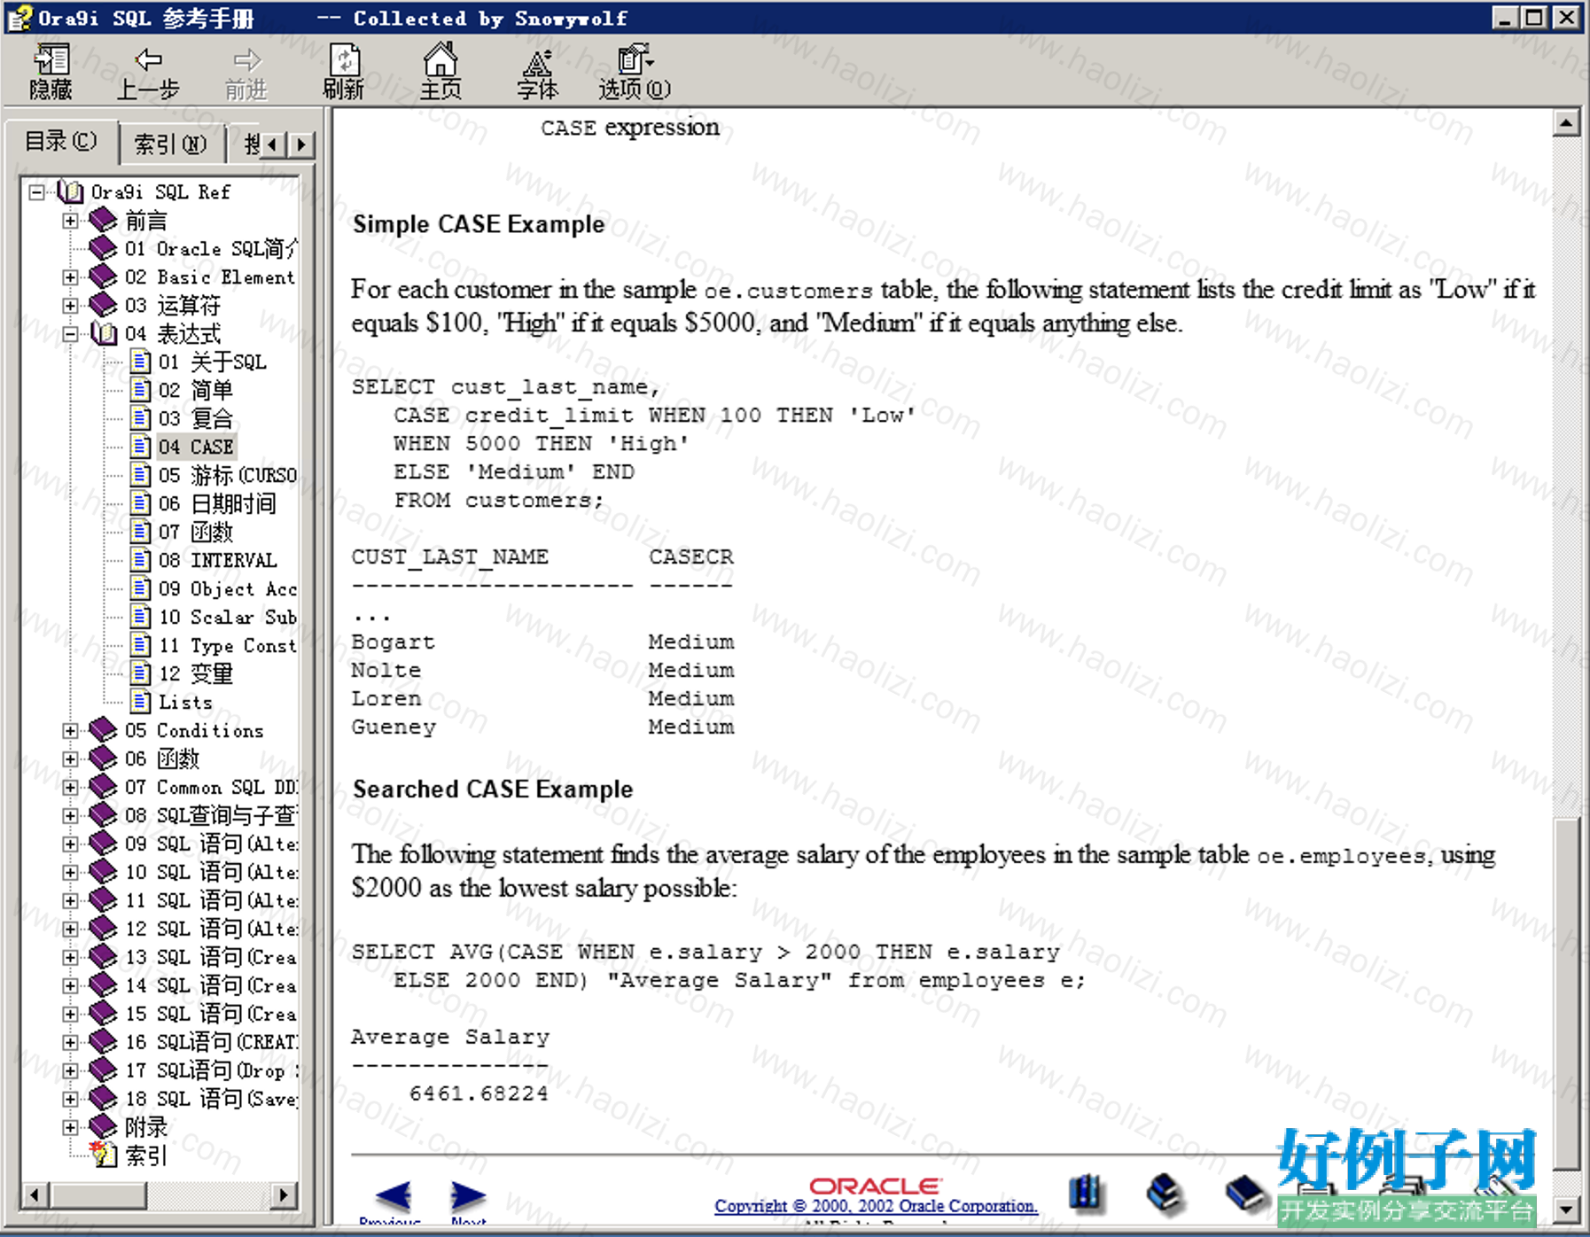Go back with the 上一步 toolbar button

click(x=148, y=73)
